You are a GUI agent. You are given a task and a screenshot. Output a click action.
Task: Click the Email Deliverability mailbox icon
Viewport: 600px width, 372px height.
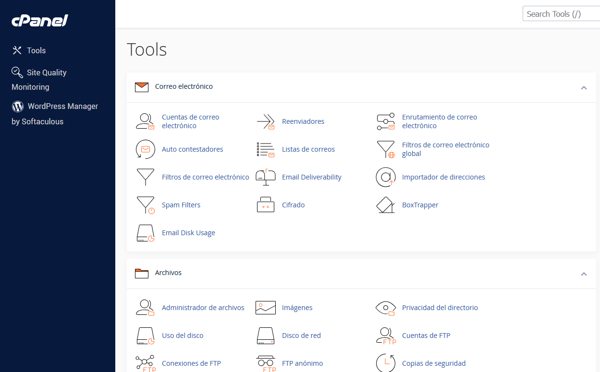265,177
